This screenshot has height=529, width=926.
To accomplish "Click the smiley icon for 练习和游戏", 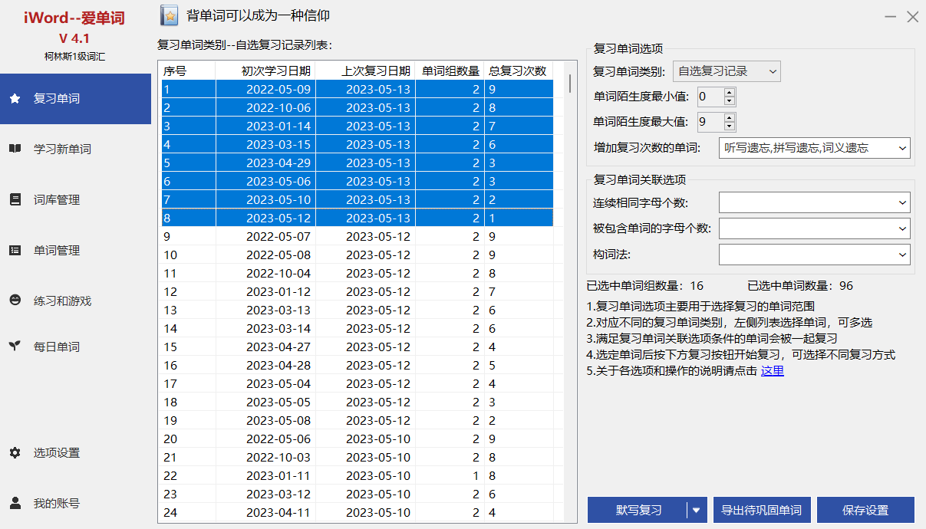I will (15, 301).
